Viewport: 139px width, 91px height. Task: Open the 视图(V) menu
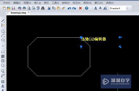coord(27,3)
